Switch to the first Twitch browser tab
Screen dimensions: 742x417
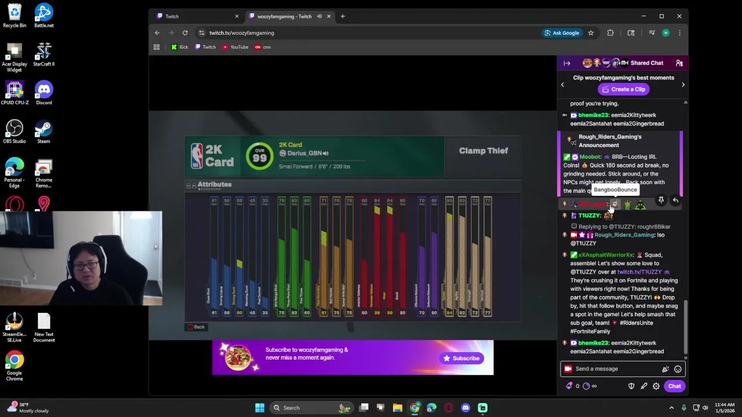[x=197, y=16]
